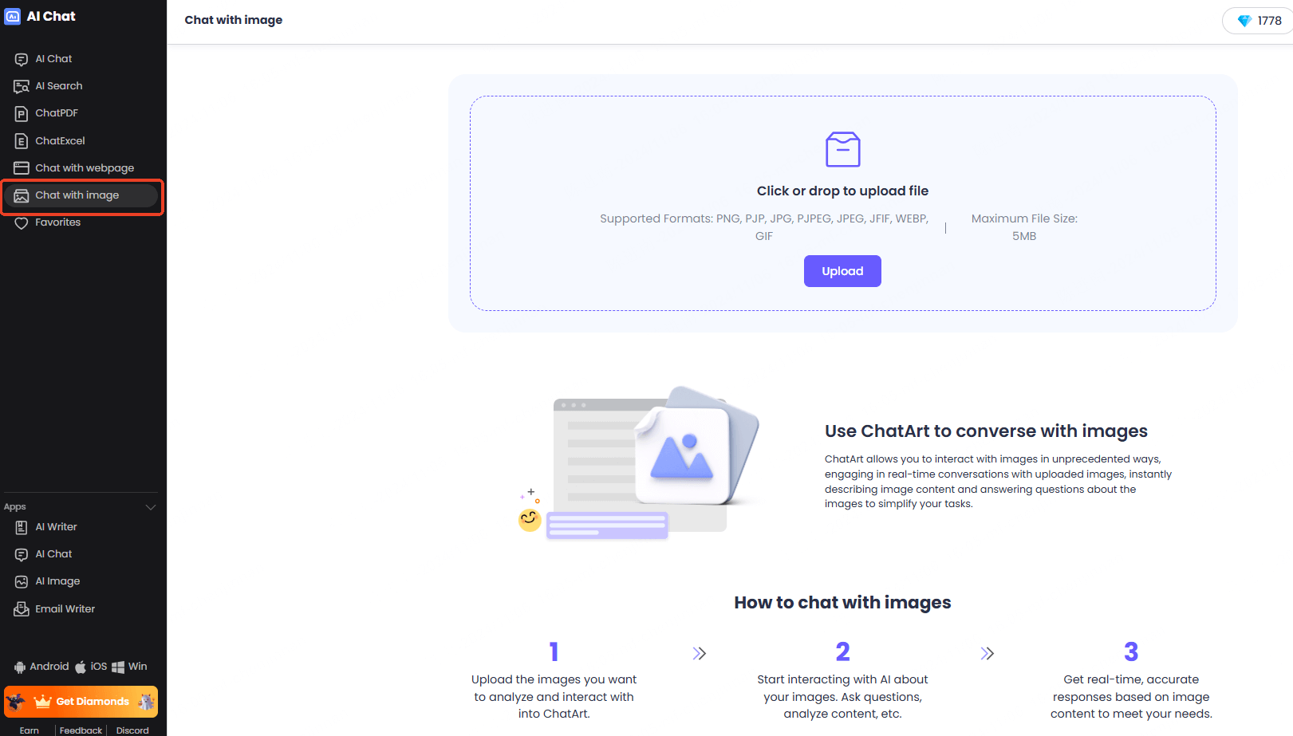Click step number 3
Viewport: 1293px width, 736px height.
point(1131,652)
